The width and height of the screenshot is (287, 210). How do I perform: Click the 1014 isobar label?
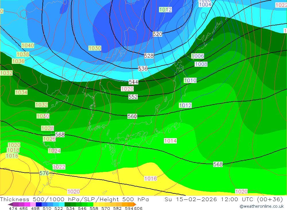(170, 141)
